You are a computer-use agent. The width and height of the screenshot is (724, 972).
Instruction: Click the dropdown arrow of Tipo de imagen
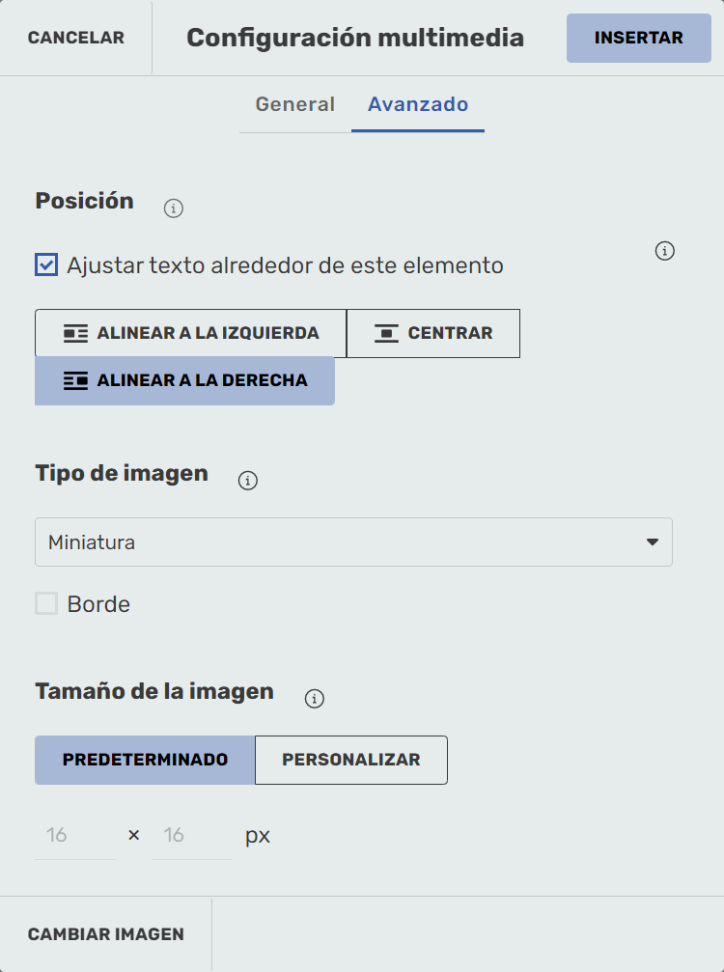click(x=653, y=542)
